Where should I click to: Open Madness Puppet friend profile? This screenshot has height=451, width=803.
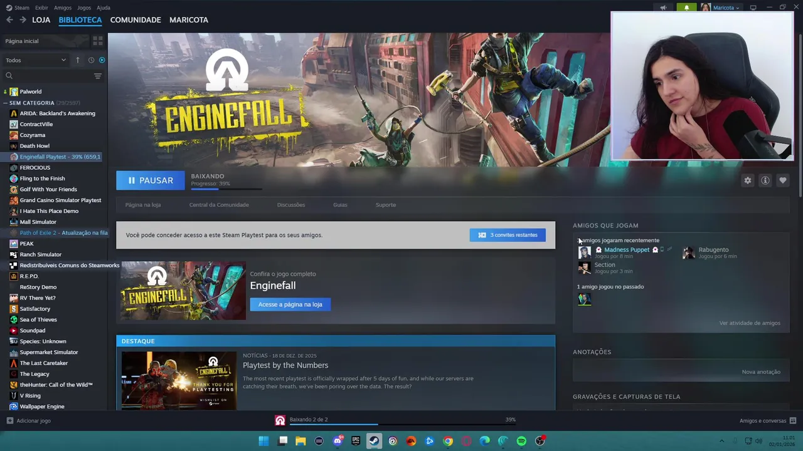click(x=626, y=250)
